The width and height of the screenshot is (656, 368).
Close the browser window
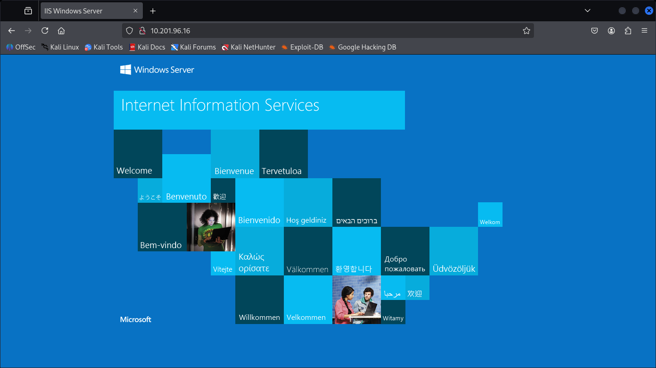click(649, 11)
